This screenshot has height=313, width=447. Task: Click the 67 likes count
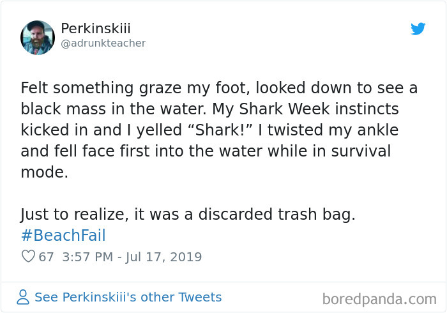coord(47,257)
